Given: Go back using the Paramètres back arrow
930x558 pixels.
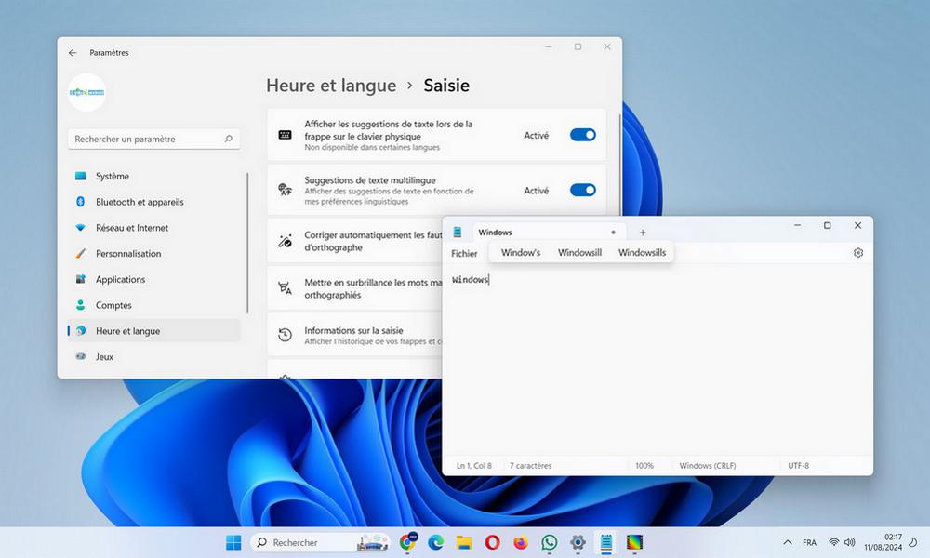Looking at the screenshot, I should coord(73,53).
